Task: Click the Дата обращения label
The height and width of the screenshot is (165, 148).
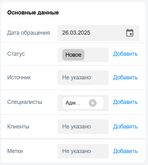Action: click(x=29, y=33)
